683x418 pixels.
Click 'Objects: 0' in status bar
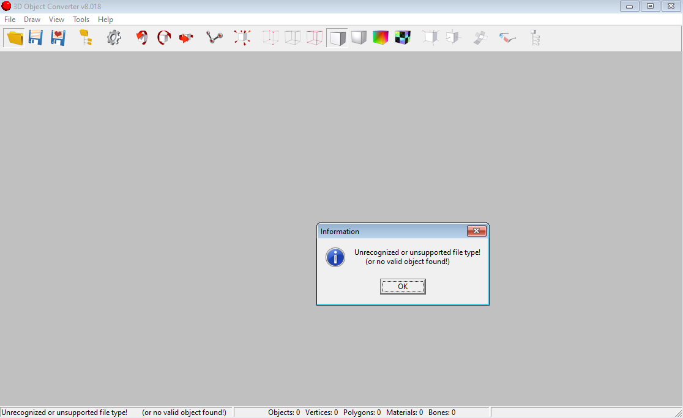click(x=284, y=413)
